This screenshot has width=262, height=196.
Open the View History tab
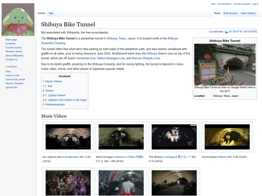(248, 13)
